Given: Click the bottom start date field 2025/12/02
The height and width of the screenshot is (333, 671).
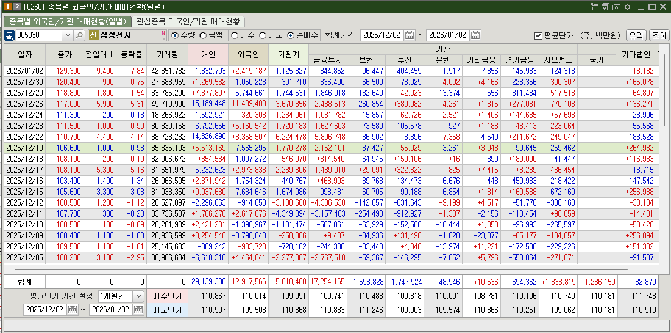Looking at the screenshot, I should point(45,309).
